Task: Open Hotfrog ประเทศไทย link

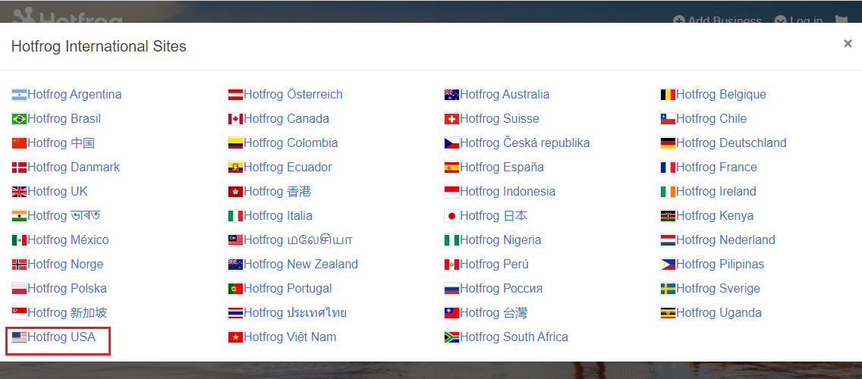Action: tap(295, 312)
